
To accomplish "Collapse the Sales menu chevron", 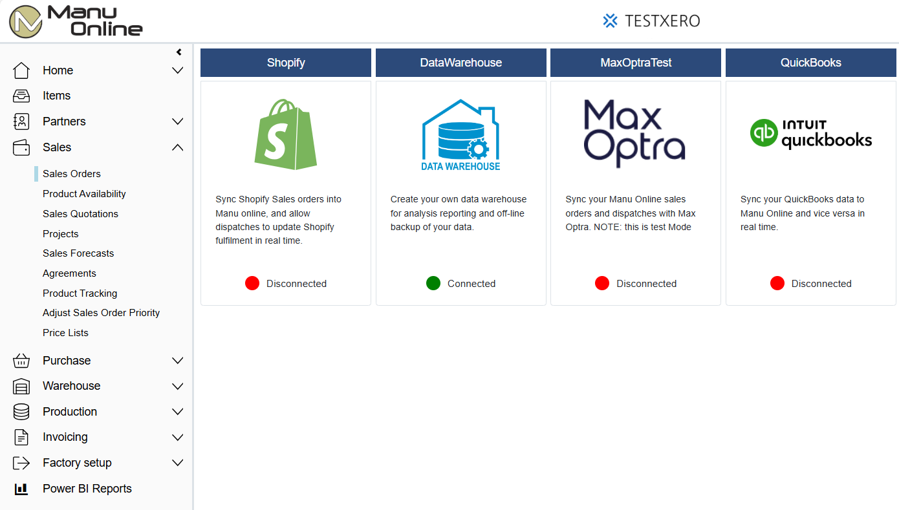I will click(178, 147).
